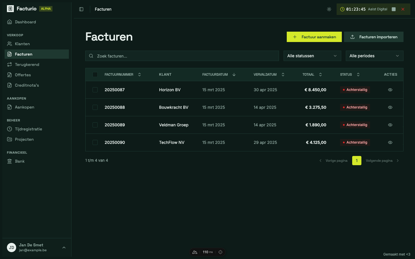The image size is (415, 259).
Task: Click Vorige pagina pagination link
Action: [x=333, y=161]
